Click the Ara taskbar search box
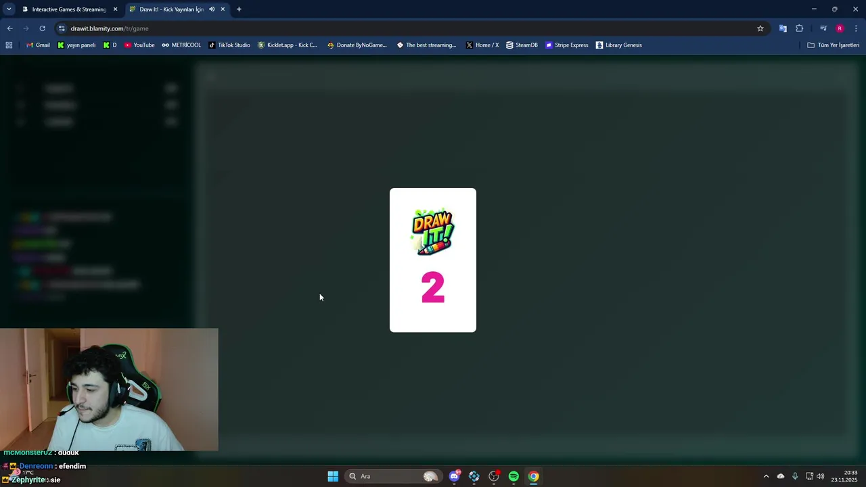Viewport: 866px width, 487px height. (x=393, y=476)
